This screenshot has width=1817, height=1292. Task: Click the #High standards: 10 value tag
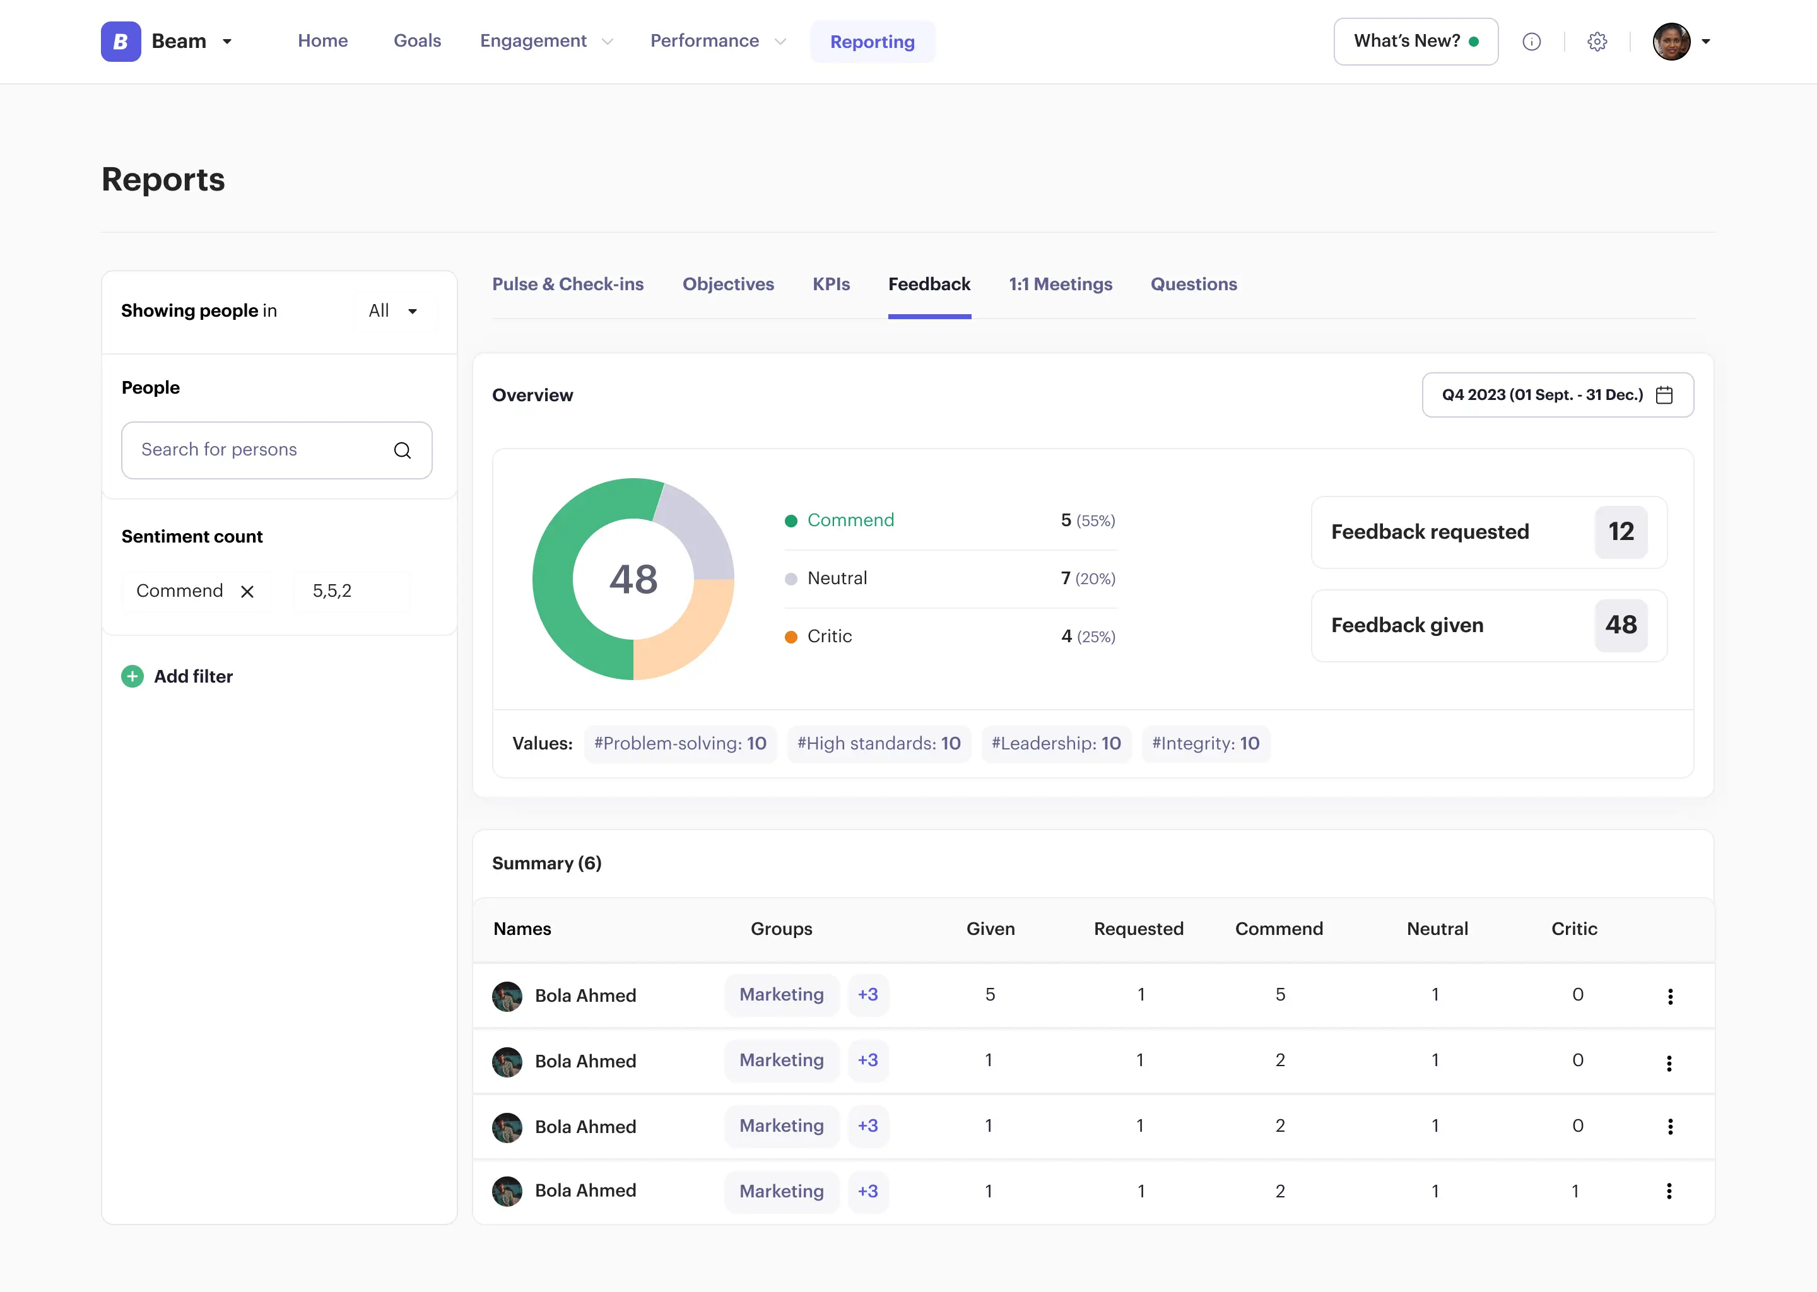(x=879, y=744)
